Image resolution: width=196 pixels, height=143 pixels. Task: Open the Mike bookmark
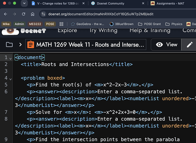[x=6, y=24]
